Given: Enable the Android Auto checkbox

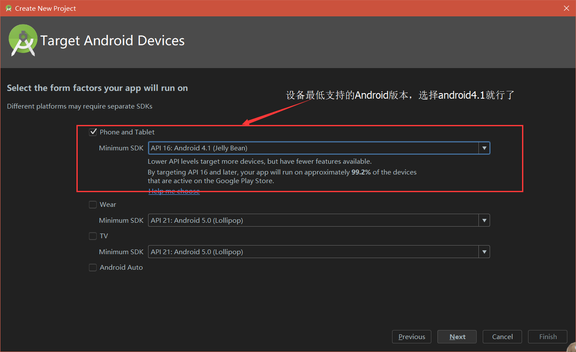Looking at the screenshot, I should coord(93,267).
